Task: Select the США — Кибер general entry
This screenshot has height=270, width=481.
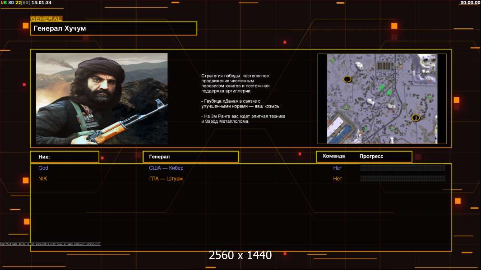Action: 166,168
